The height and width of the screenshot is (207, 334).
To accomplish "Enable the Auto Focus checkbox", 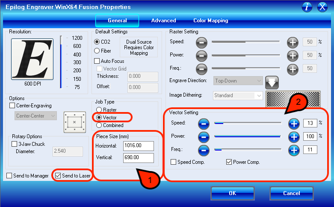I will [97, 61].
